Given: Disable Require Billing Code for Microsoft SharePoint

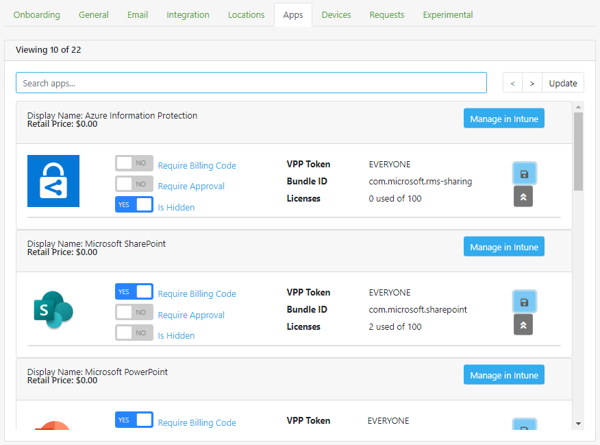Looking at the screenshot, I should click(x=134, y=291).
